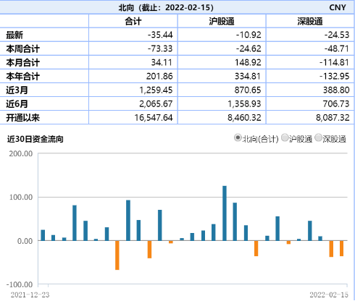This screenshot has height=301, width=355.
Task: Click the last orange bar for 2022-02-15
Action: pos(342,248)
